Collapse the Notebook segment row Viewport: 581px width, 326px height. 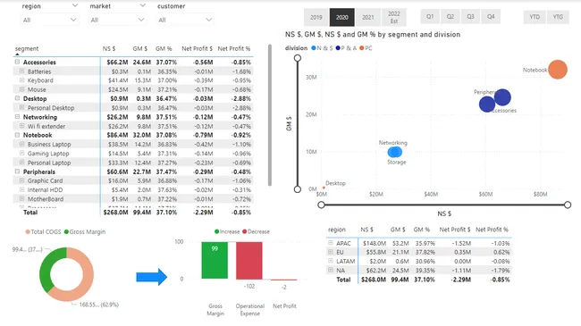point(17,135)
